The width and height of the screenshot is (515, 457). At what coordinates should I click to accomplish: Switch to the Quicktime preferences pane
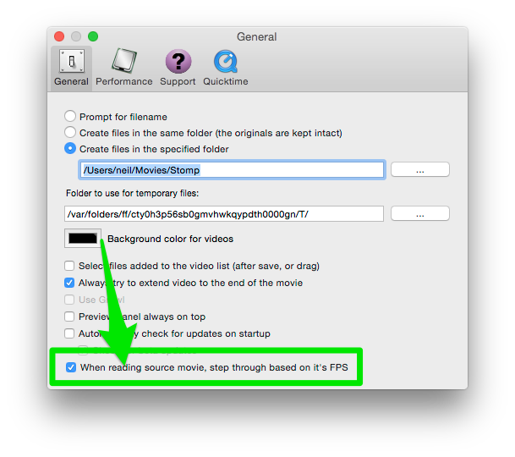pos(225,68)
